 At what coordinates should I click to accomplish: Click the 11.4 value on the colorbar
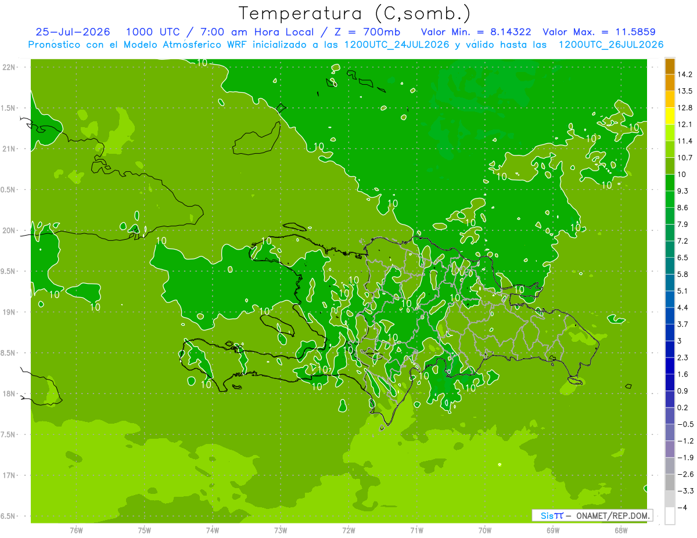pyautogui.click(x=685, y=141)
